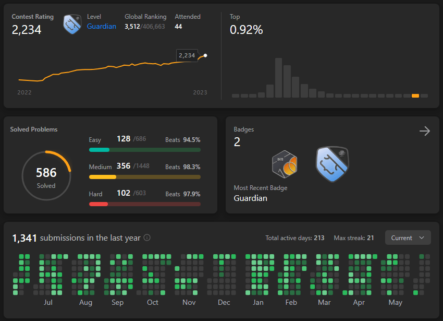Click the 586 Solved circular progress ring
This screenshot has width=443, height=321.
(x=46, y=176)
